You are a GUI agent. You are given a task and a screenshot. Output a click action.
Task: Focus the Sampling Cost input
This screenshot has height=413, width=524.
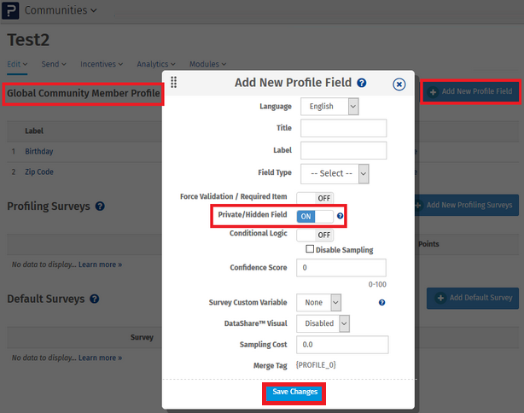coord(342,345)
